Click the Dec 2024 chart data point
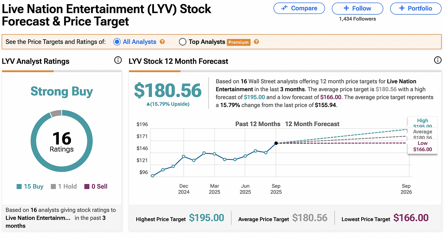The width and height of the screenshot is (445, 238). point(184,156)
